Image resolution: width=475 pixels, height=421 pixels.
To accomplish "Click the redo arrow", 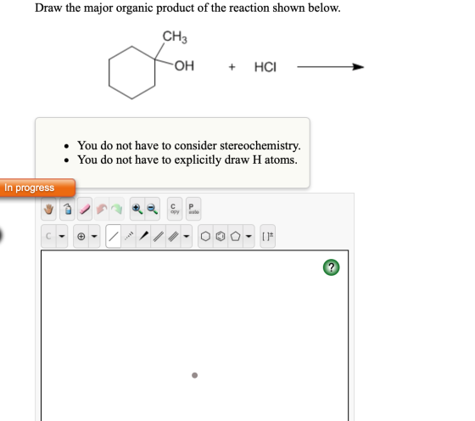I will 117,209.
